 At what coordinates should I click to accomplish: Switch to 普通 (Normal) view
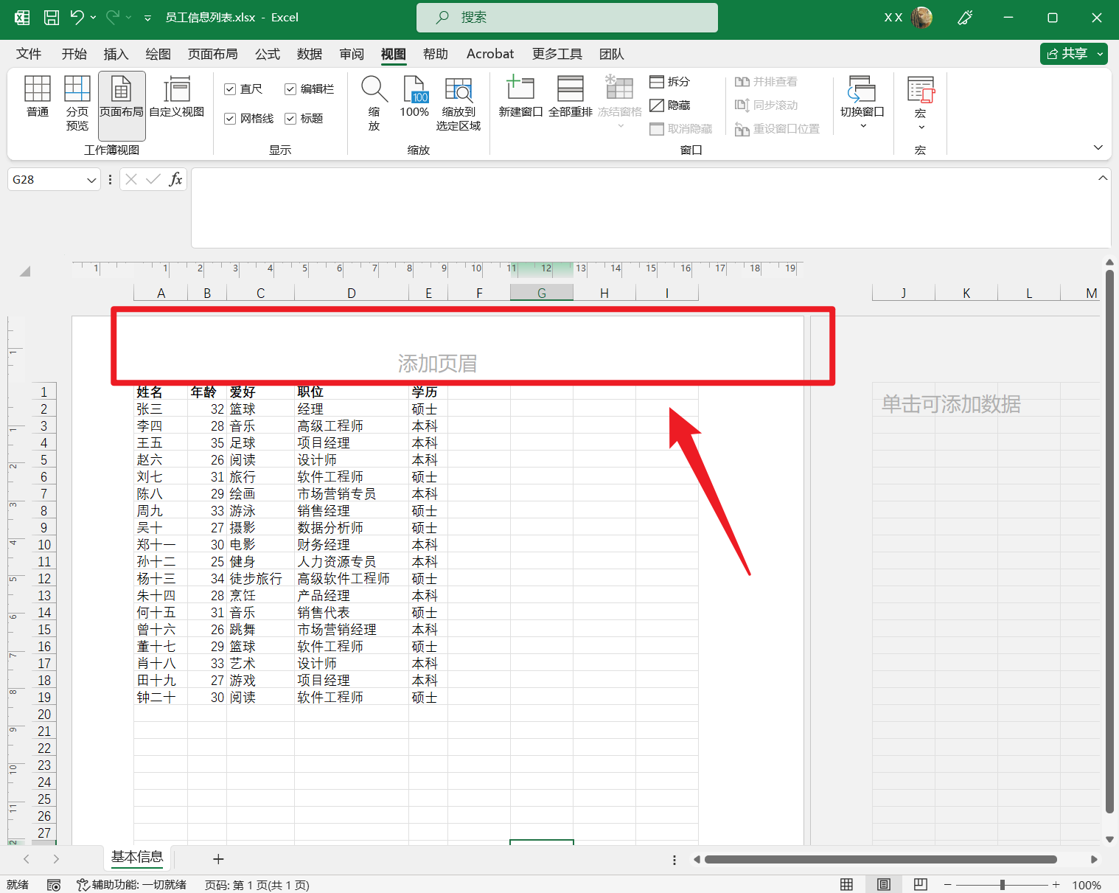pos(37,103)
